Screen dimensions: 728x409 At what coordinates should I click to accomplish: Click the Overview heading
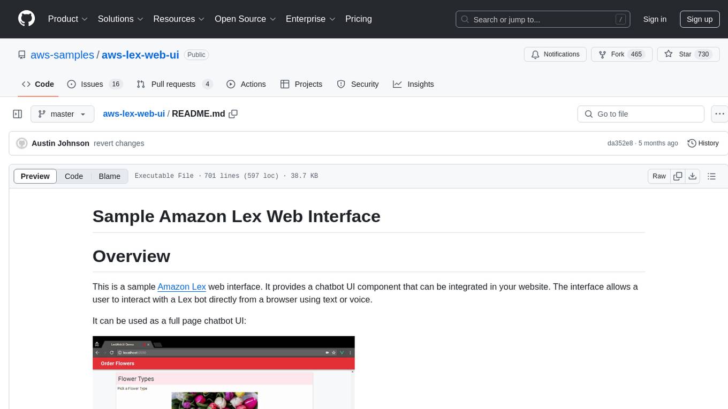[x=131, y=256]
